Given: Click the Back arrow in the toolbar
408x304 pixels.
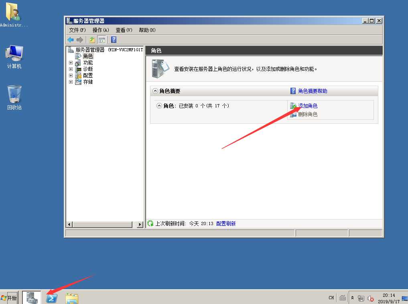Looking at the screenshot, I should point(71,40).
